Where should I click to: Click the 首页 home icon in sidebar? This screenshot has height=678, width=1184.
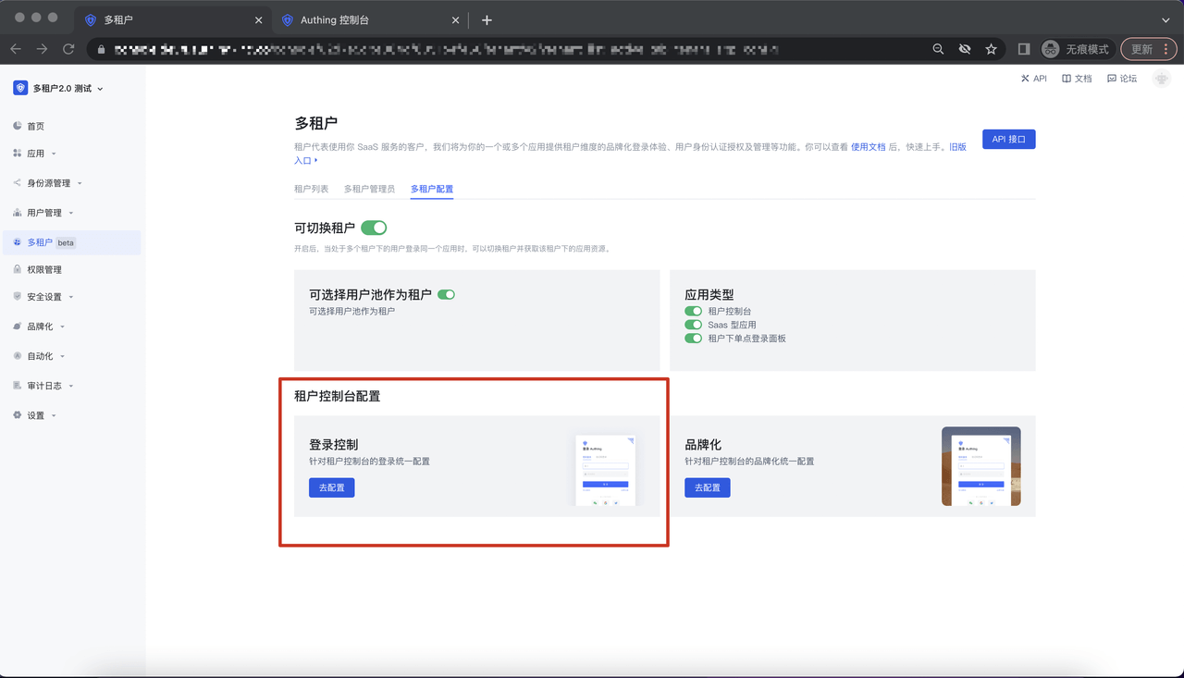coord(18,126)
